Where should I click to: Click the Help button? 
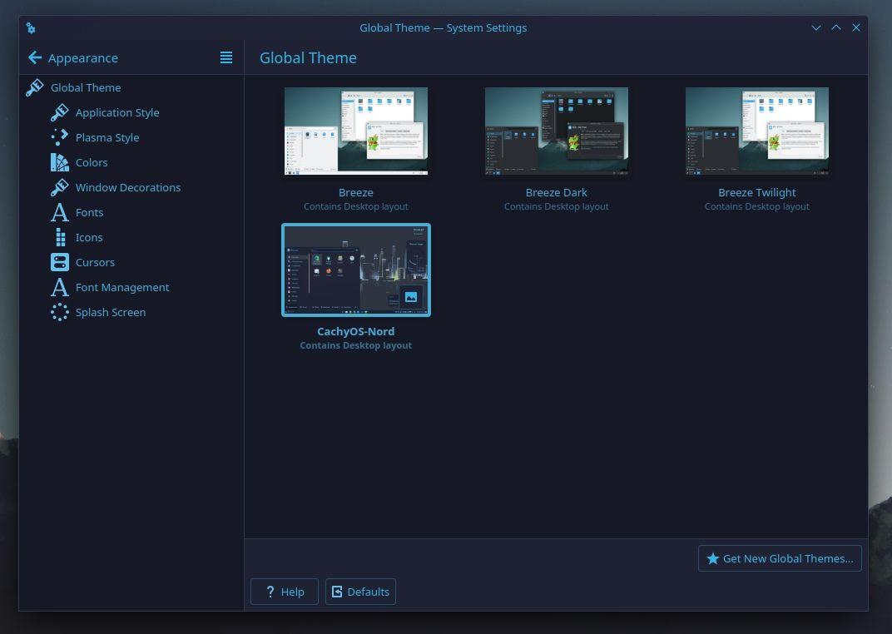(x=284, y=592)
